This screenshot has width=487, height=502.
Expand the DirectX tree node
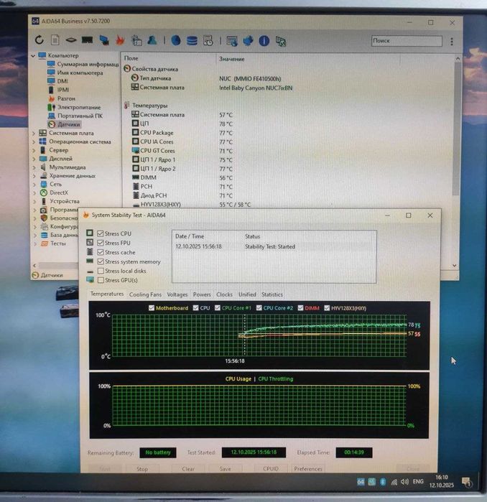tap(34, 192)
